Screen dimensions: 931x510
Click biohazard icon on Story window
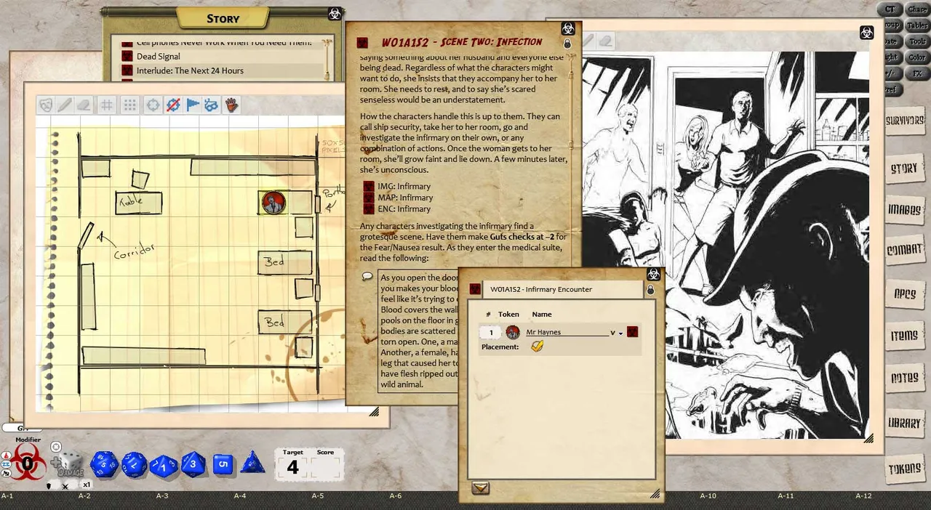335,13
